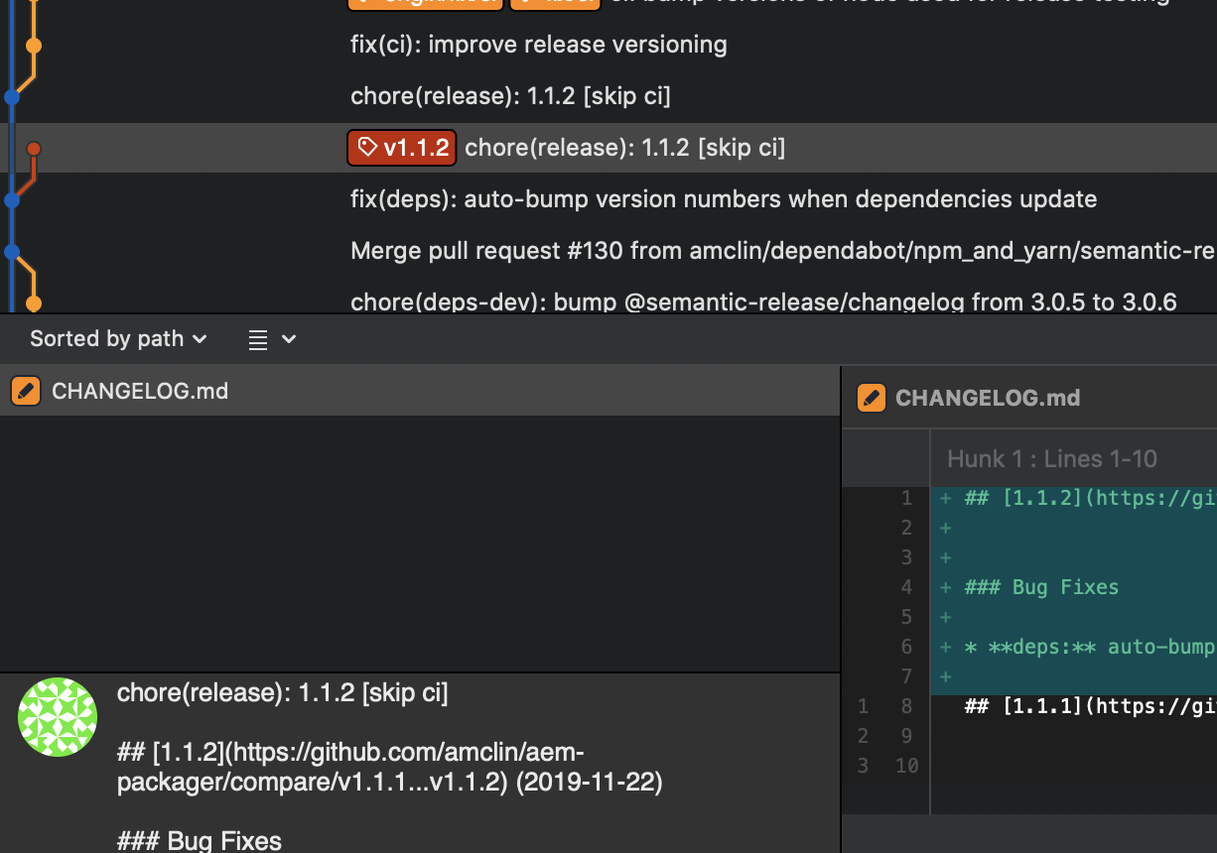1217x853 pixels.
Task: Click the modified-file icon in the diff header
Action: click(871, 397)
